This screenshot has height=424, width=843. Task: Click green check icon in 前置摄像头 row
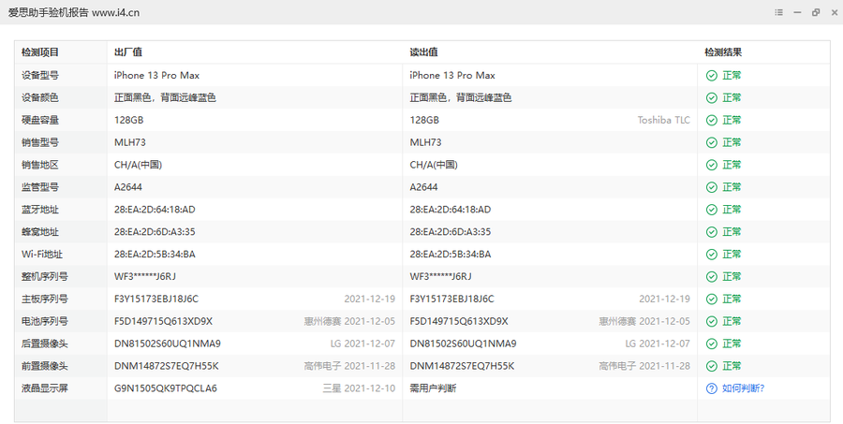point(711,366)
